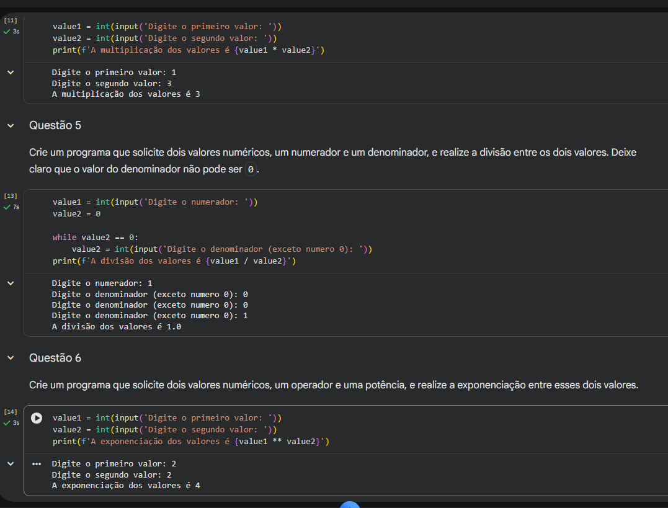Click execution count [11]

click(11, 20)
